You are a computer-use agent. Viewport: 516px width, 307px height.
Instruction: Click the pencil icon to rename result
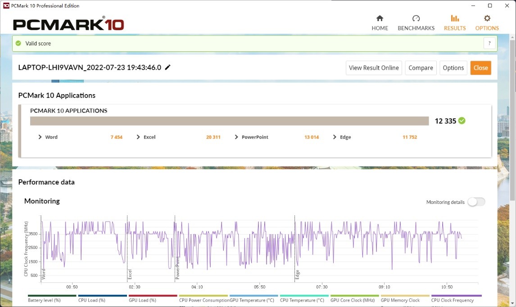coord(168,68)
